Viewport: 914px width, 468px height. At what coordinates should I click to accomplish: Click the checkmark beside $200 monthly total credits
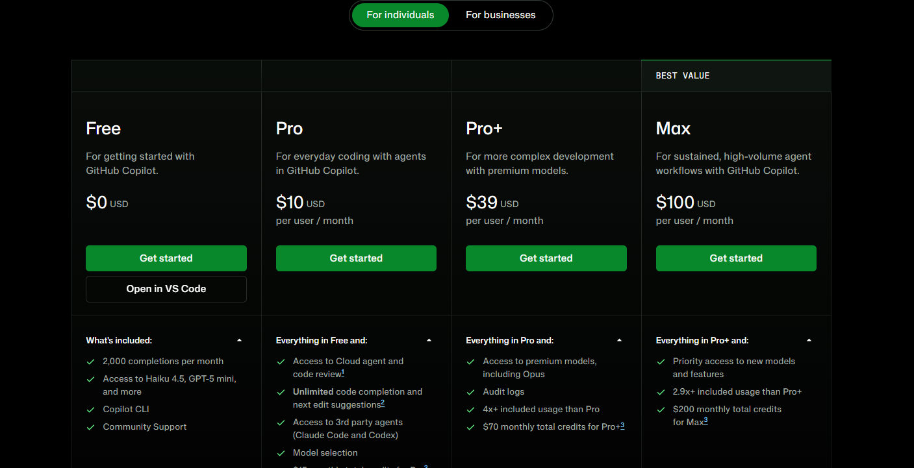point(661,410)
